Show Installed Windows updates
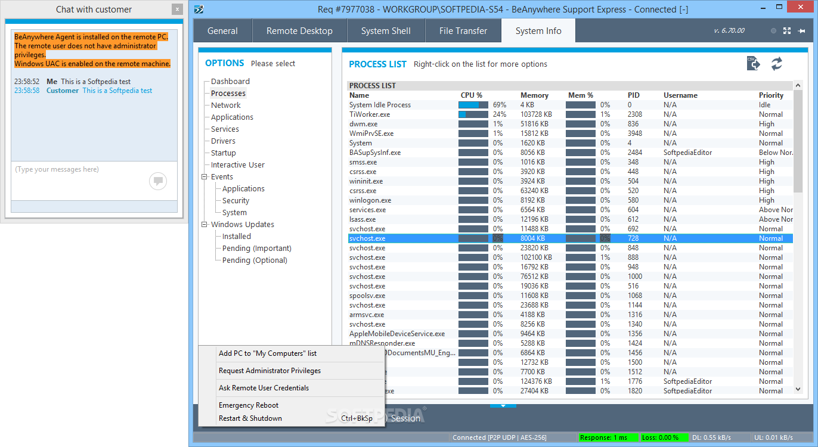Screen dimensions: 818x447 point(237,236)
